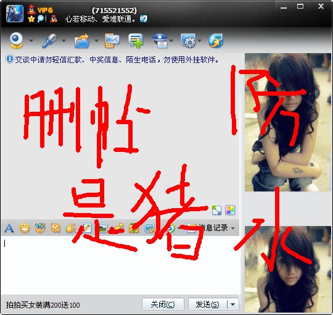
Task: Send a window shake with the jitter icon
Action: coord(55,229)
